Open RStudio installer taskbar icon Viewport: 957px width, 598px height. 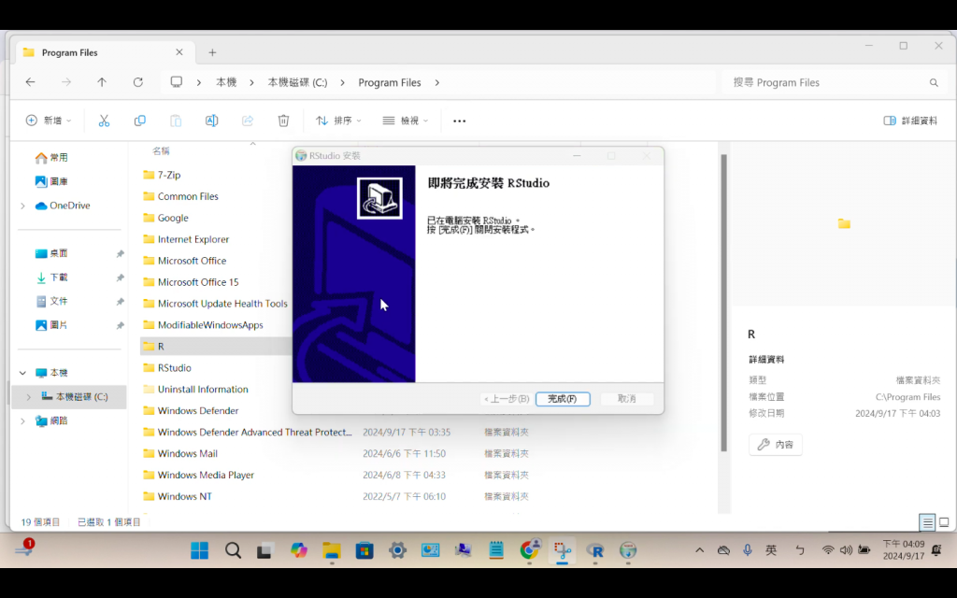(628, 550)
